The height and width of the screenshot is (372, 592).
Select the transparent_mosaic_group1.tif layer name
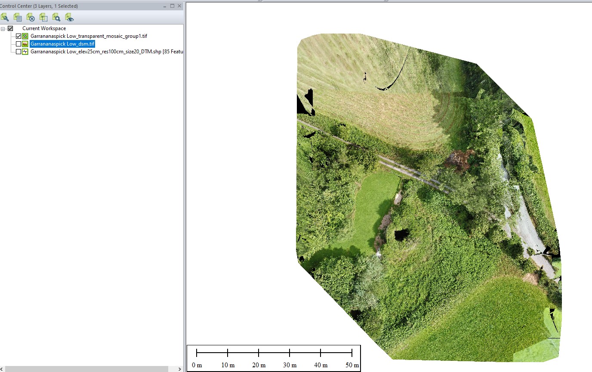click(x=89, y=36)
